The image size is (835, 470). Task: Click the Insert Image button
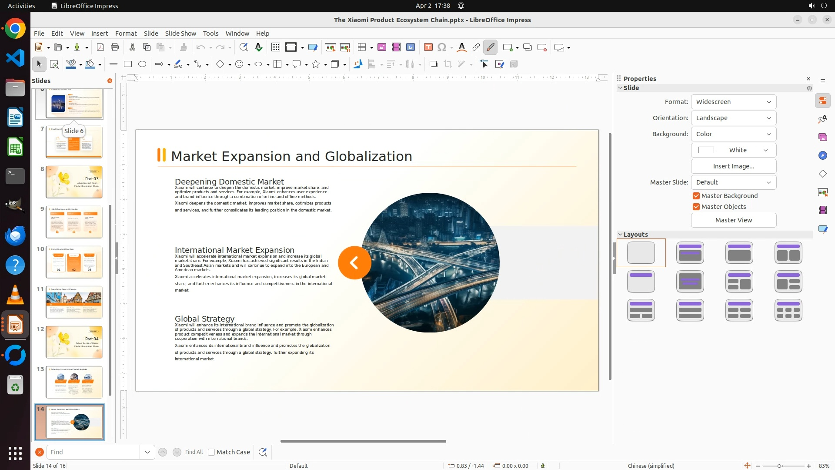(x=733, y=166)
